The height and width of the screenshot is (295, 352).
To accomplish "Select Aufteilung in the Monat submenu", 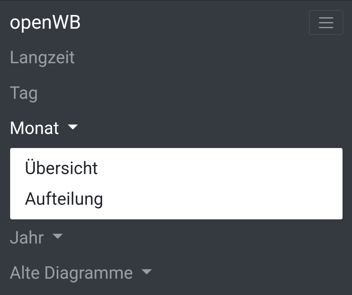I will coord(64,199).
